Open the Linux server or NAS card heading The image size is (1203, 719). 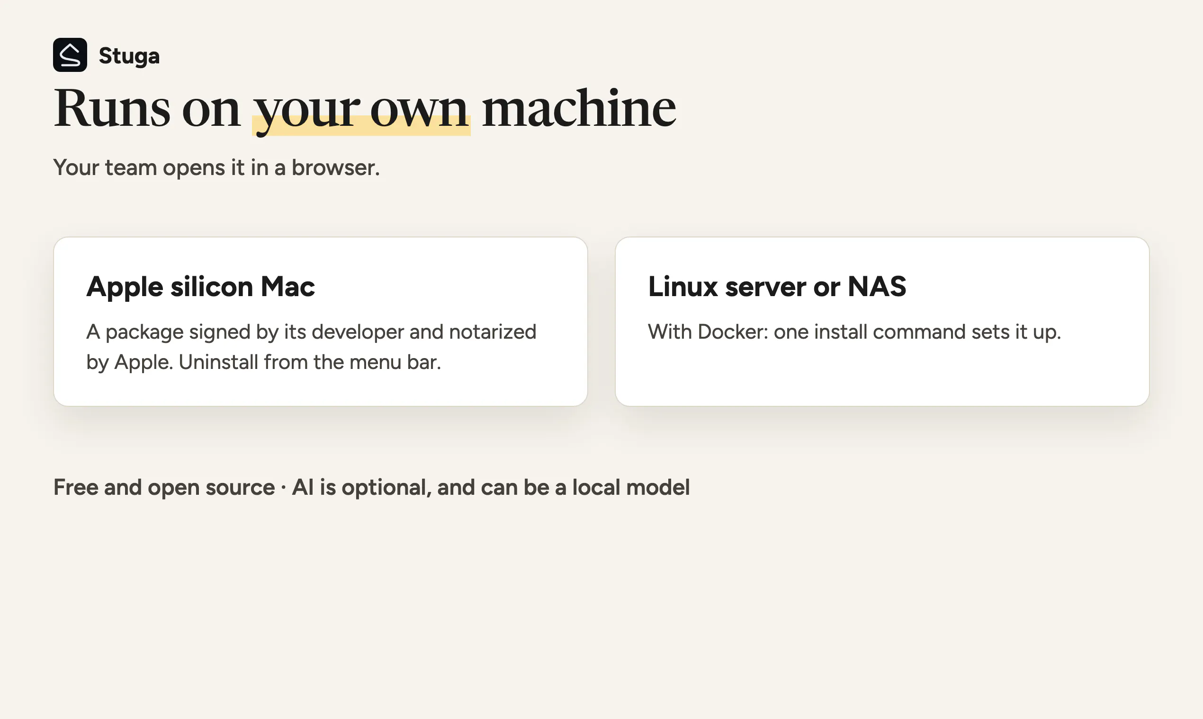777,286
